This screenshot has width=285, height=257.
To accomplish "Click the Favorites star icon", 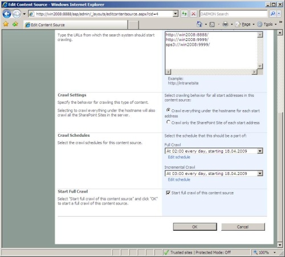I will 6,24.
